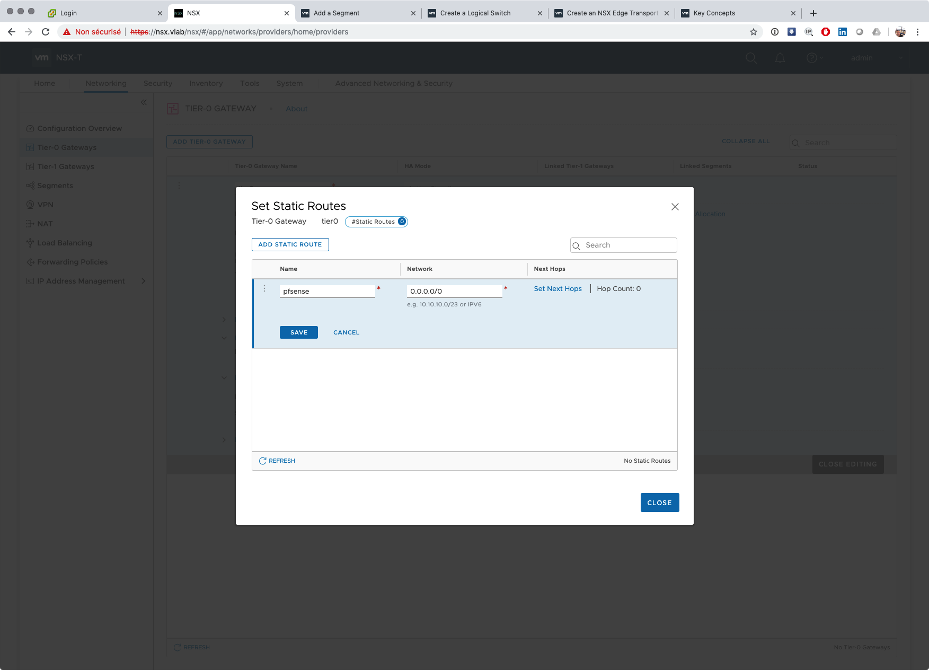
Task: Click the three-dot row menu beside pfsense
Action: 264,289
